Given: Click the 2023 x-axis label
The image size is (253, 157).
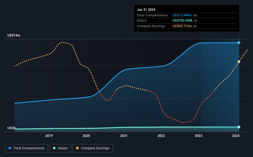Looking at the screenshot, I should (x=198, y=136).
